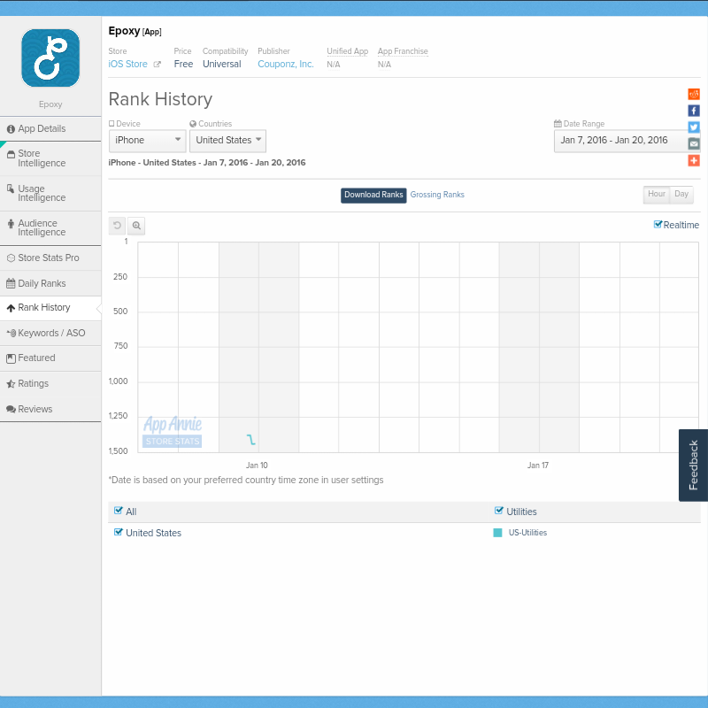Open the United States countries dropdown
708x708 pixels.
click(227, 141)
